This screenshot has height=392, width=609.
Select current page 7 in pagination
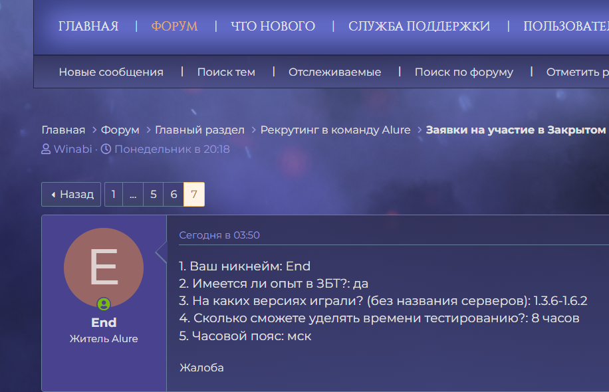(x=194, y=195)
